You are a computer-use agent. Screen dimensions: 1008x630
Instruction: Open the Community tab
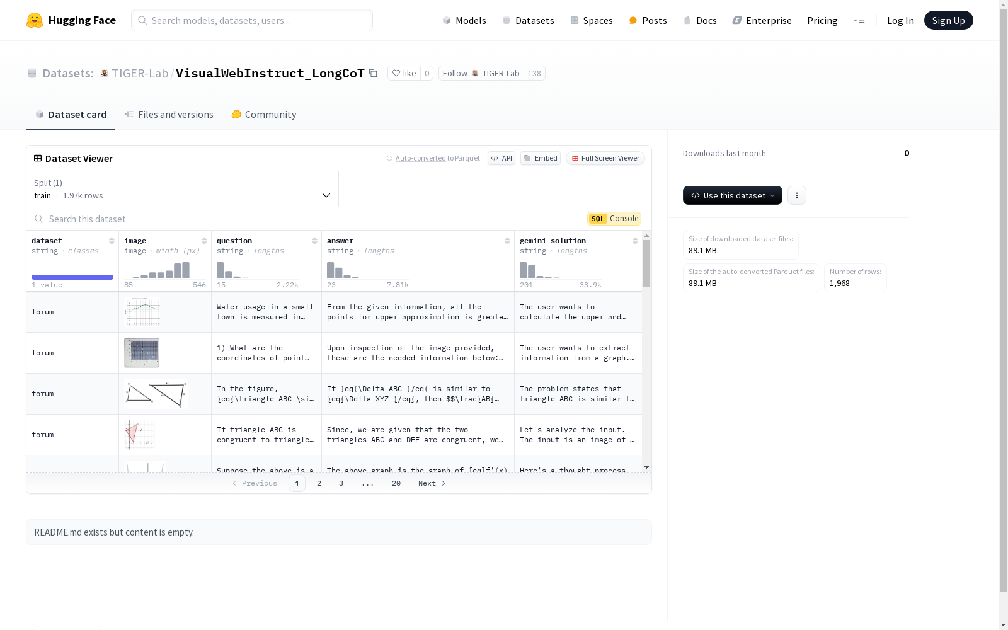pos(263,115)
